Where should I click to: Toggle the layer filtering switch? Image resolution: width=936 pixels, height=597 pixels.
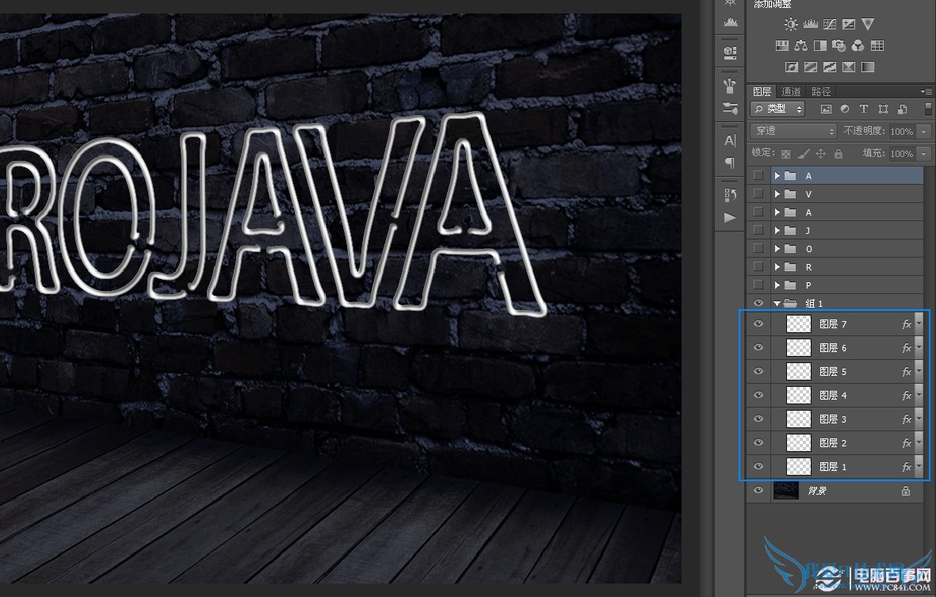pyautogui.click(x=927, y=109)
